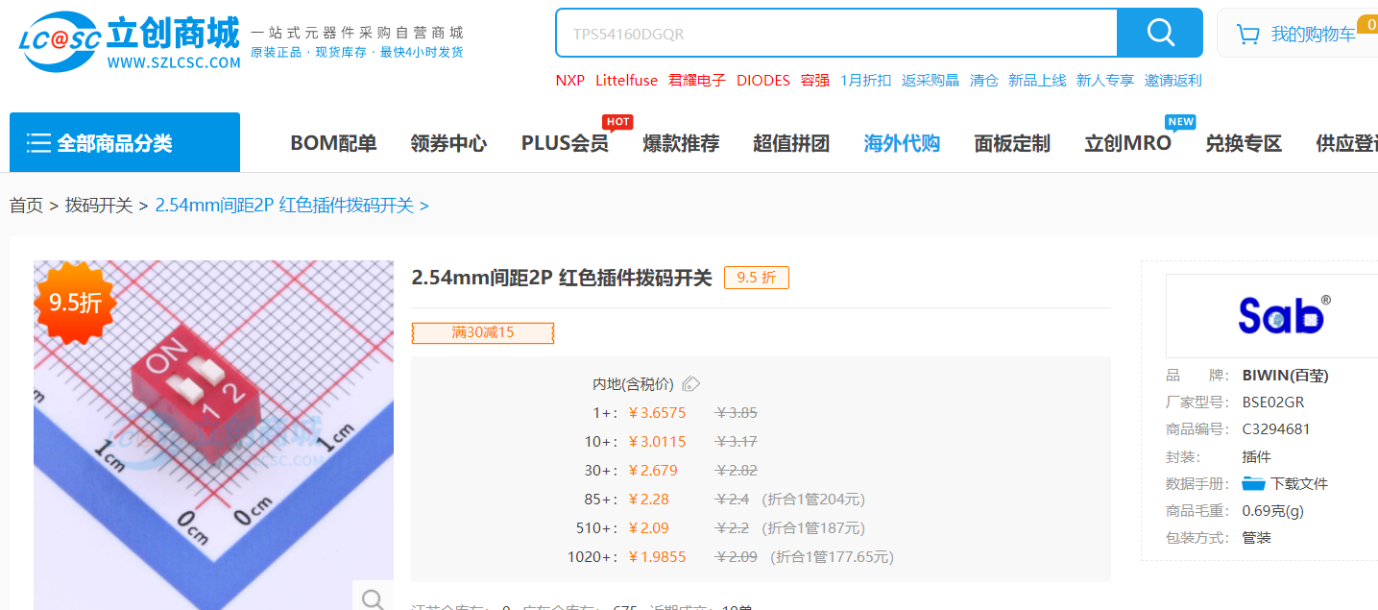This screenshot has height=610, width=1378.
Task: Focus the TPS54160DGQR search field
Action: 836,34
